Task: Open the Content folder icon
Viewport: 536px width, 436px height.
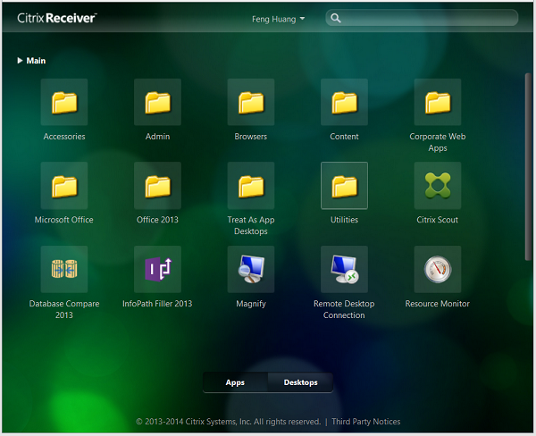Action: pyautogui.click(x=344, y=102)
